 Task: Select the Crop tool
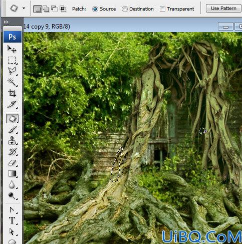[12, 93]
